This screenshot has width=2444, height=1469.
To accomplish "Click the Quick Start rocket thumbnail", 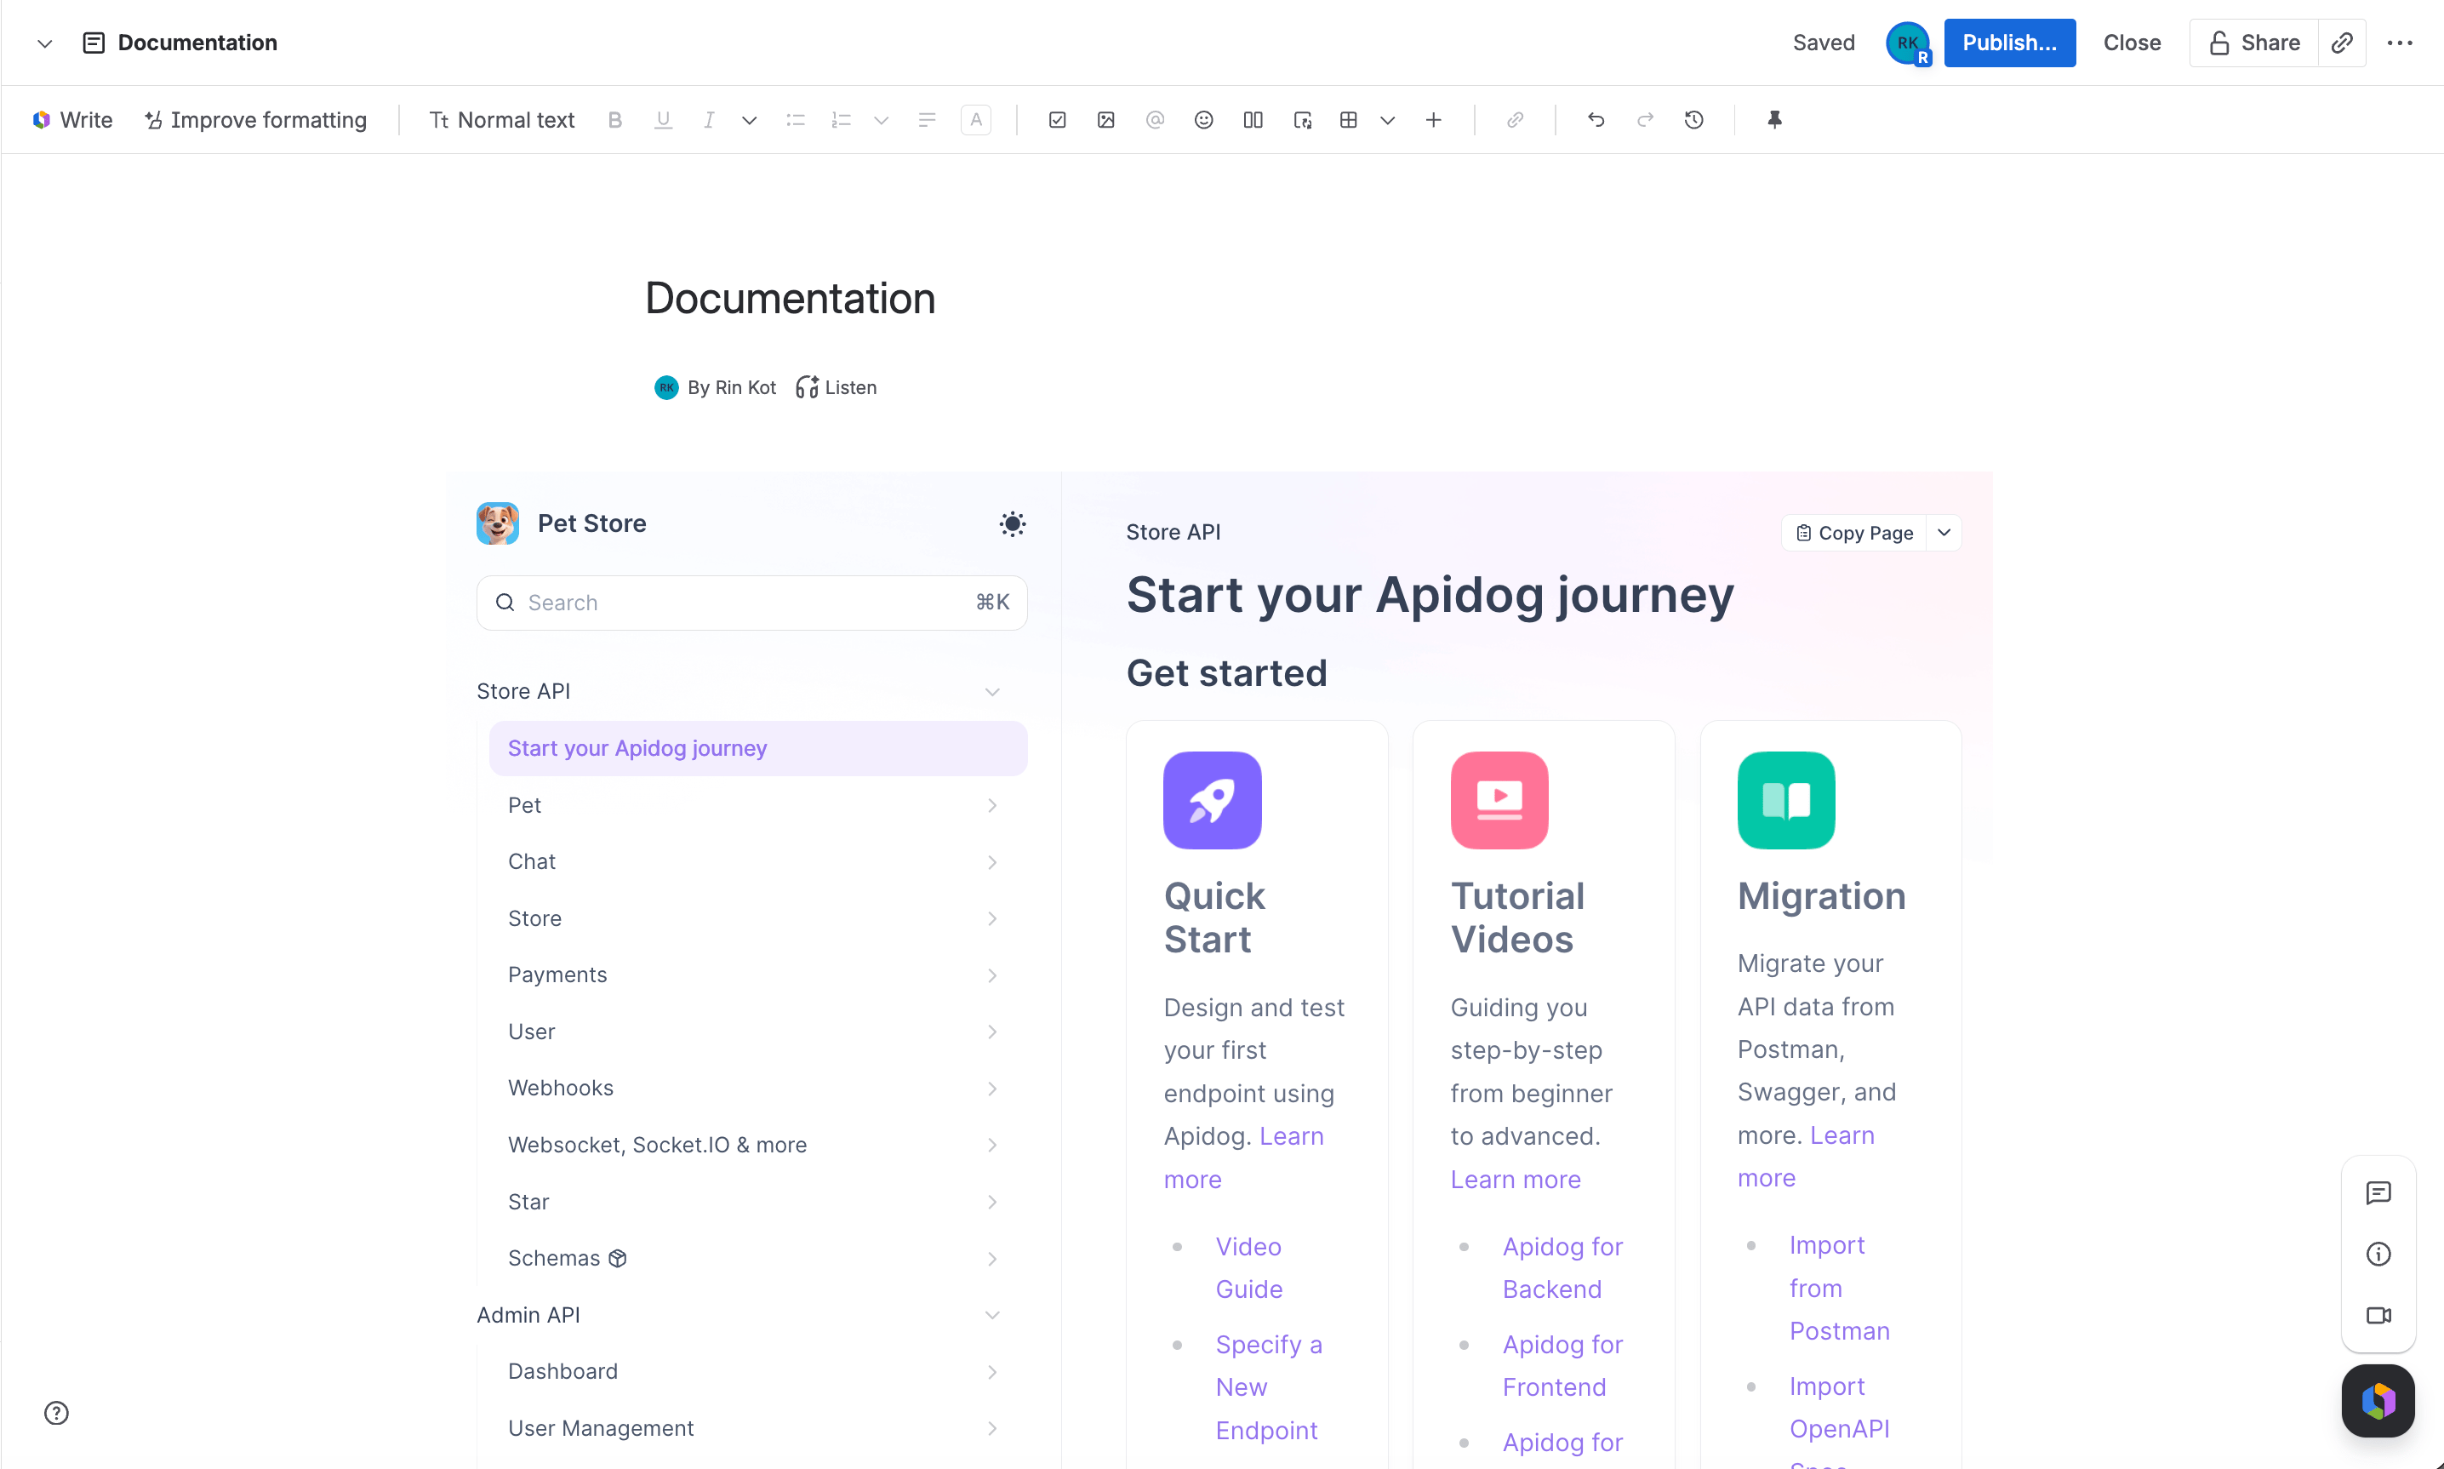I will [x=1212, y=800].
